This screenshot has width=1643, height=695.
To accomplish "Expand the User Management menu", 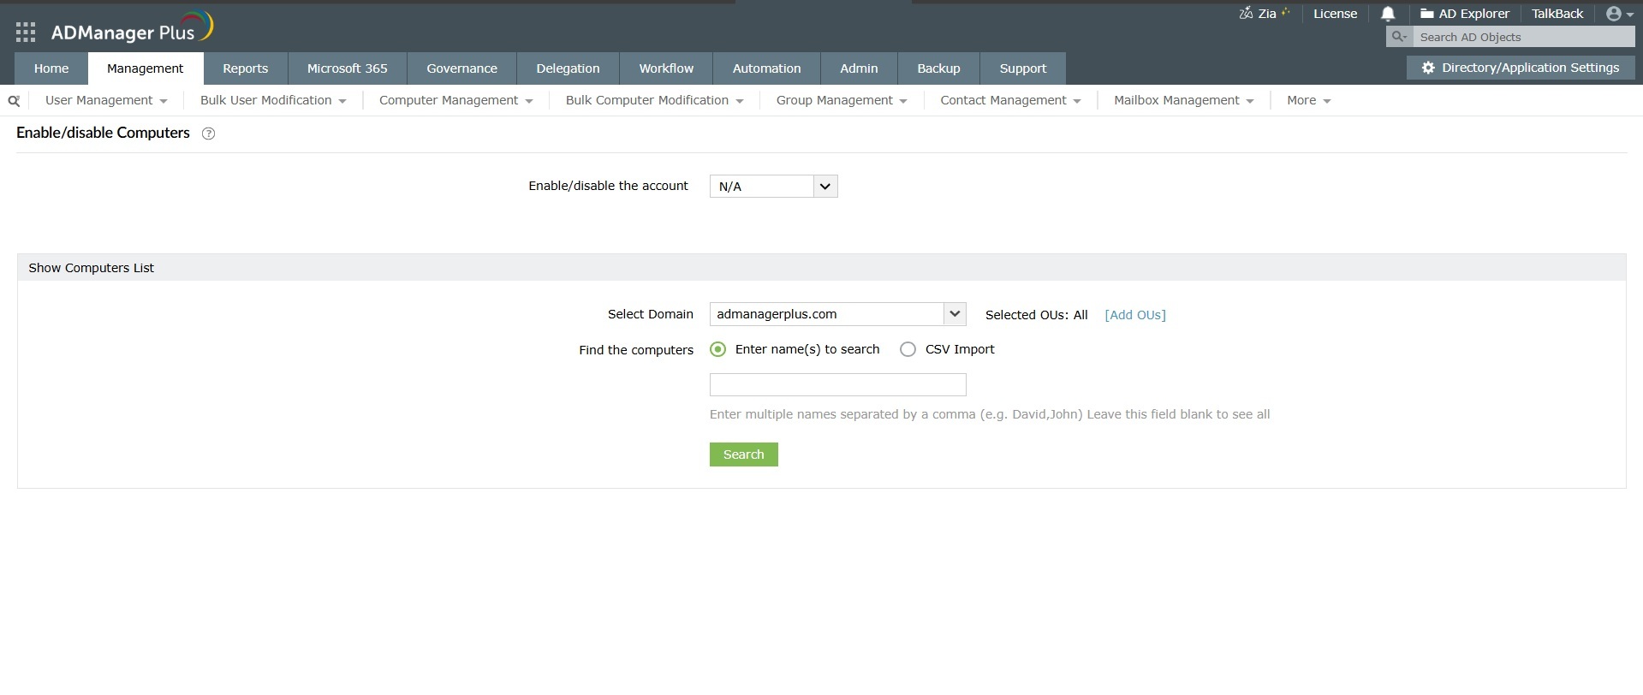I will [106, 100].
